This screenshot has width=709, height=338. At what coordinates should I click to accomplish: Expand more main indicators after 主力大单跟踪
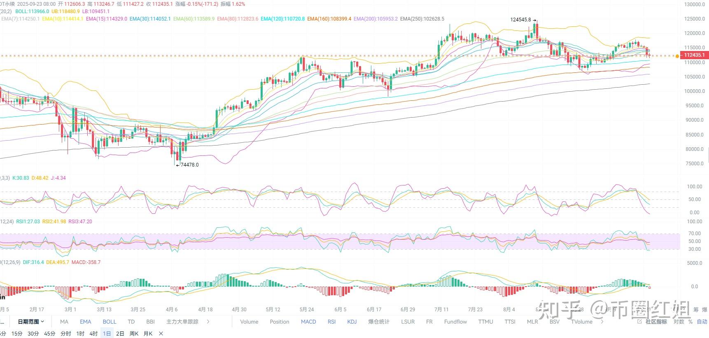click(208, 322)
